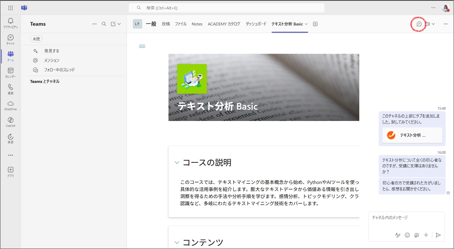Click message このチャネルの上部にタブを追加しました
Screen dimensions: 454x249
[x=411, y=119]
